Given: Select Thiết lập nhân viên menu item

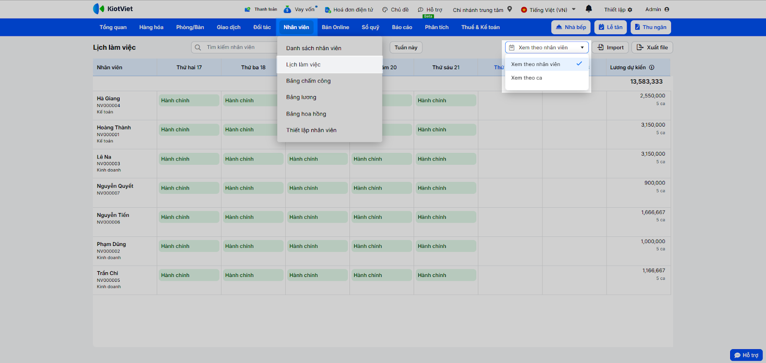Looking at the screenshot, I should point(329,130).
